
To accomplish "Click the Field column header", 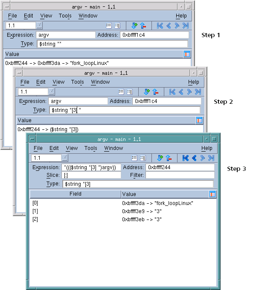I will 76,194.
